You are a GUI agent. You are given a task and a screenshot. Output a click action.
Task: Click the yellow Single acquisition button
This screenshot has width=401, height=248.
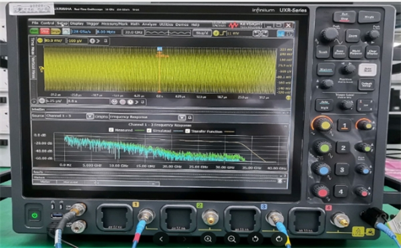coord(55,31)
